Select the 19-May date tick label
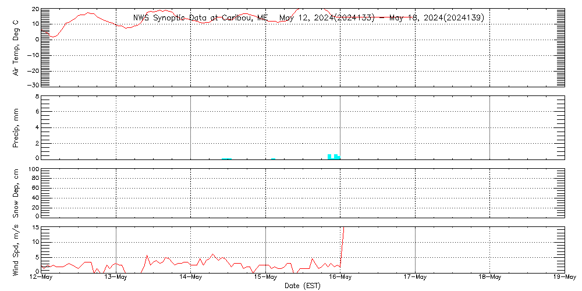582x291 pixels. tap(563, 278)
